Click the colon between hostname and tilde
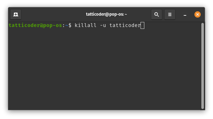The image size is (213, 119). click(64, 25)
